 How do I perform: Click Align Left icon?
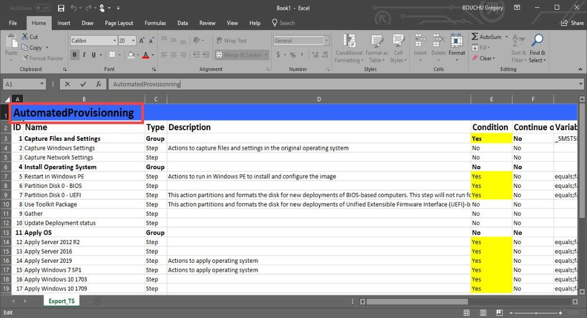164,55
